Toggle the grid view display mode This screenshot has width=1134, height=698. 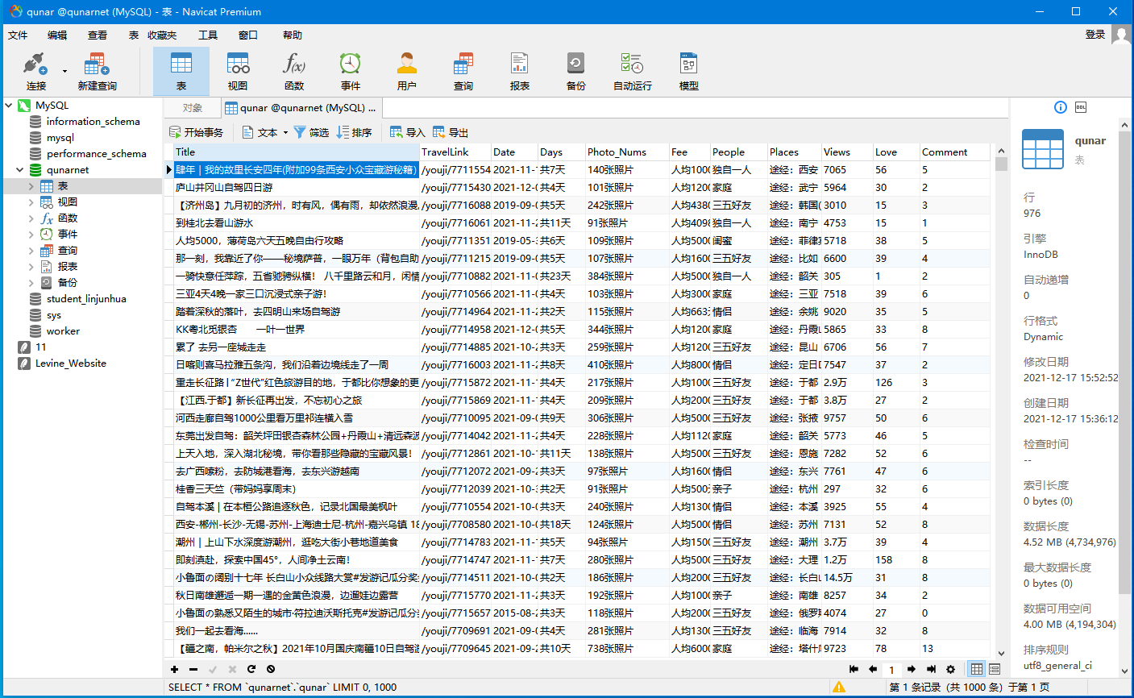976,670
